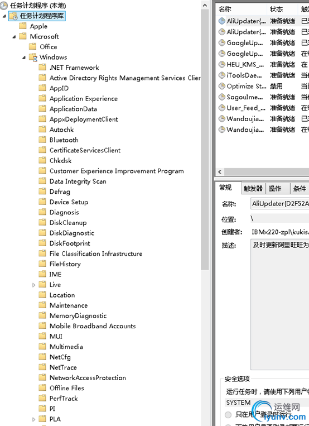The width and height of the screenshot is (309, 426).
Task: Select Customer Experience Improvement Program folder
Action: point(117,171)
